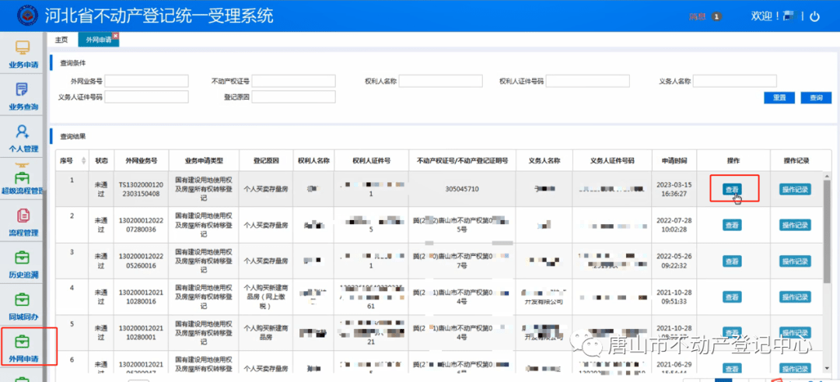Open 同城同办 sidebar icon
The height and width of the screenshot is (382, 840).
point(23,305)
